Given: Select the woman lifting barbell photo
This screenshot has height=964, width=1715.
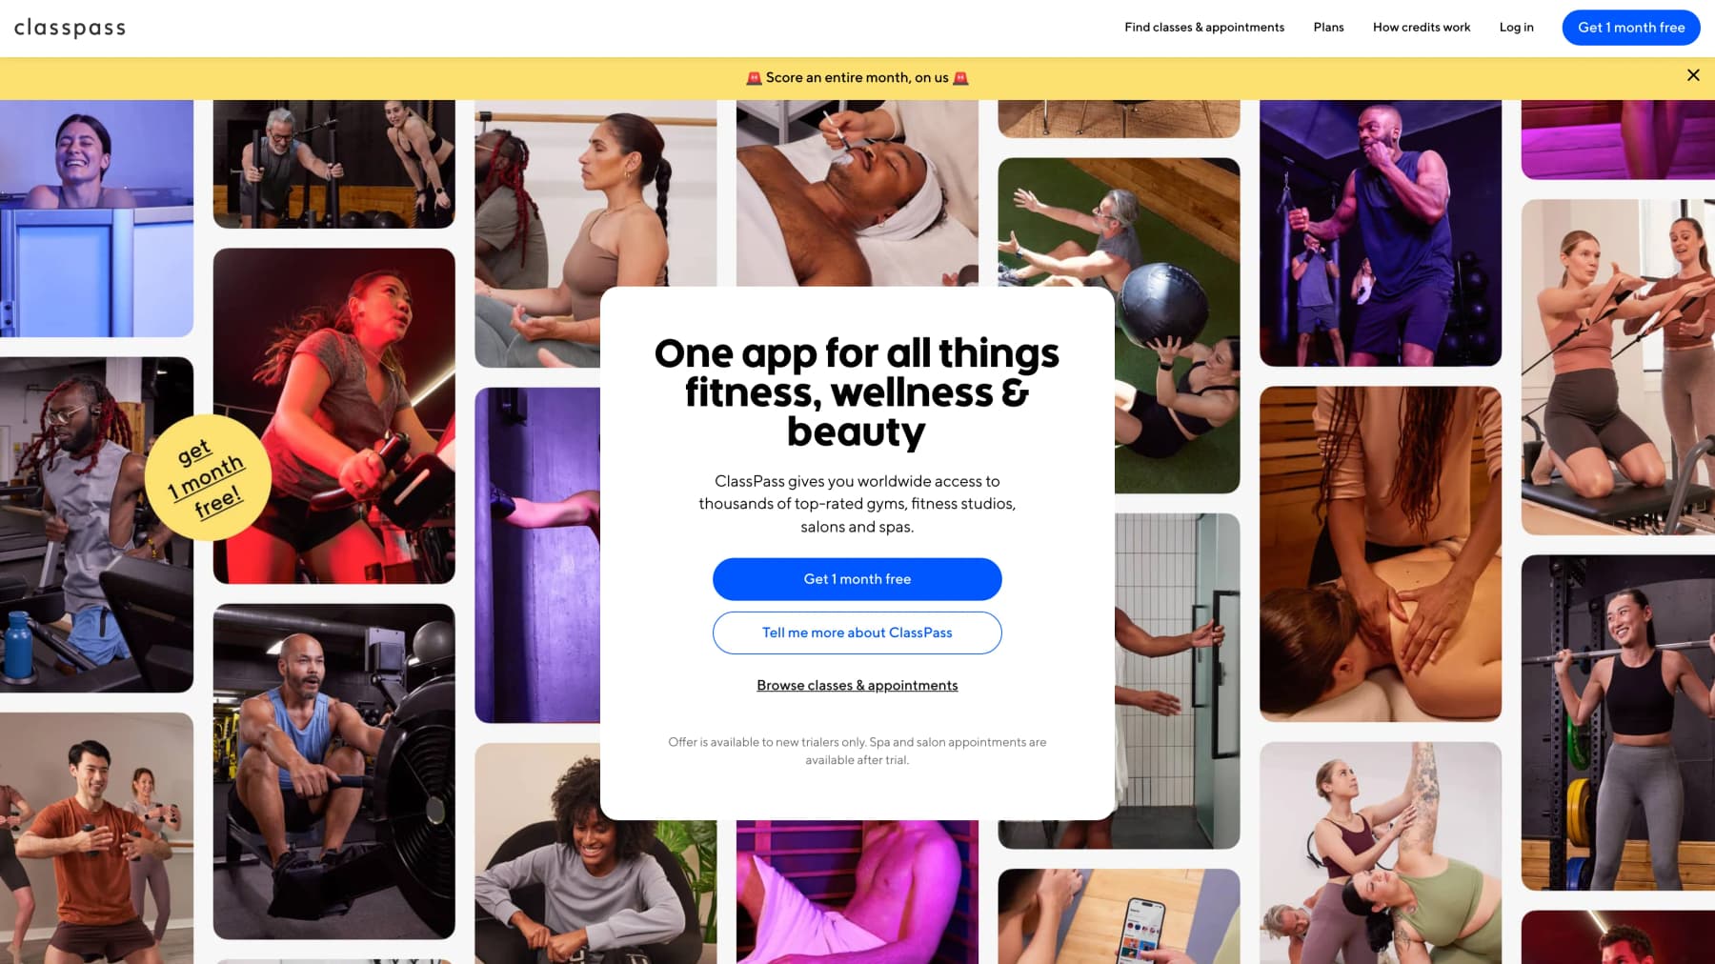Looking at the screenshot, I should 1618,723.
